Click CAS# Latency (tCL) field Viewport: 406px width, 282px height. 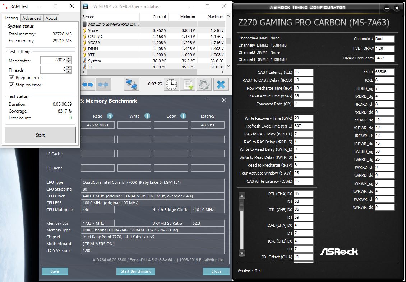point(304,72)
